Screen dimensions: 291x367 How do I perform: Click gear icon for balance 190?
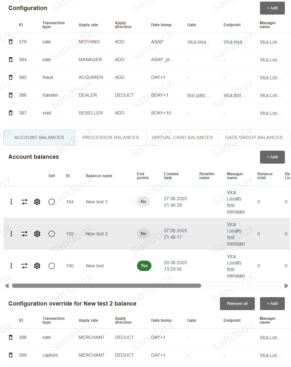pos(37,266)
